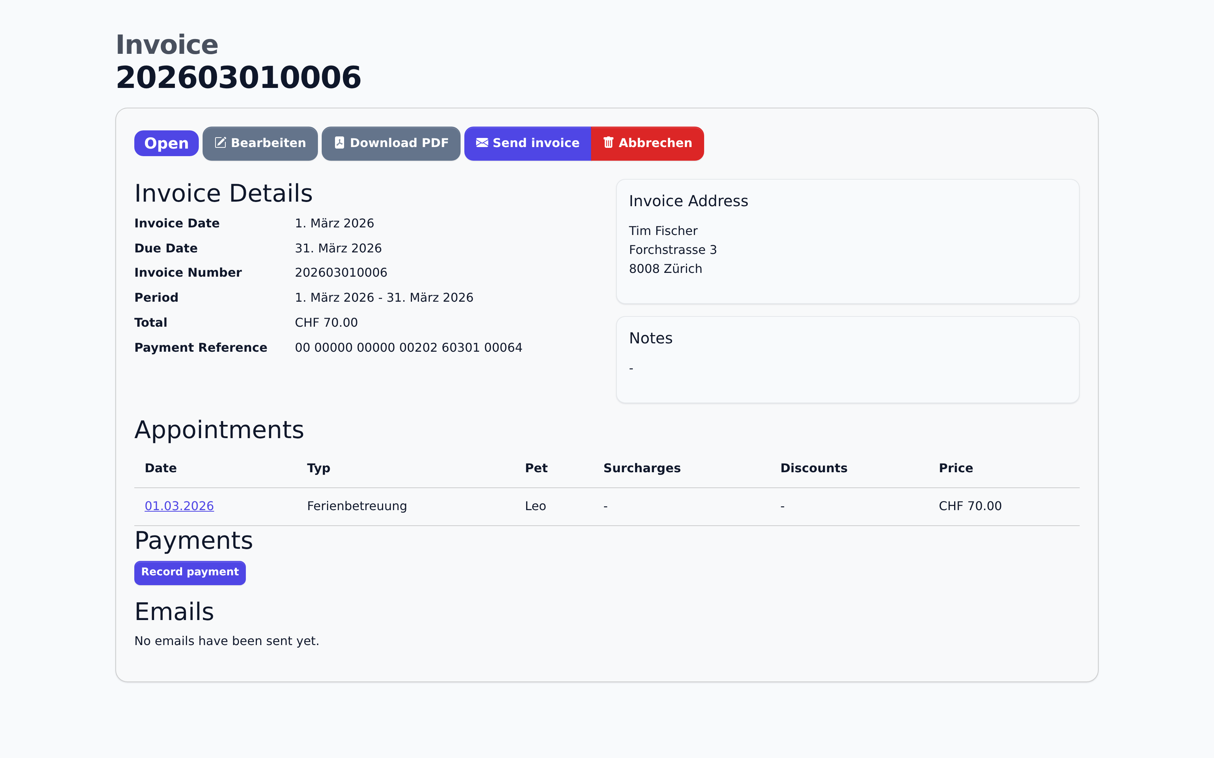
Task: Click the PDF file icon
Action: click(x=340, y=143)
